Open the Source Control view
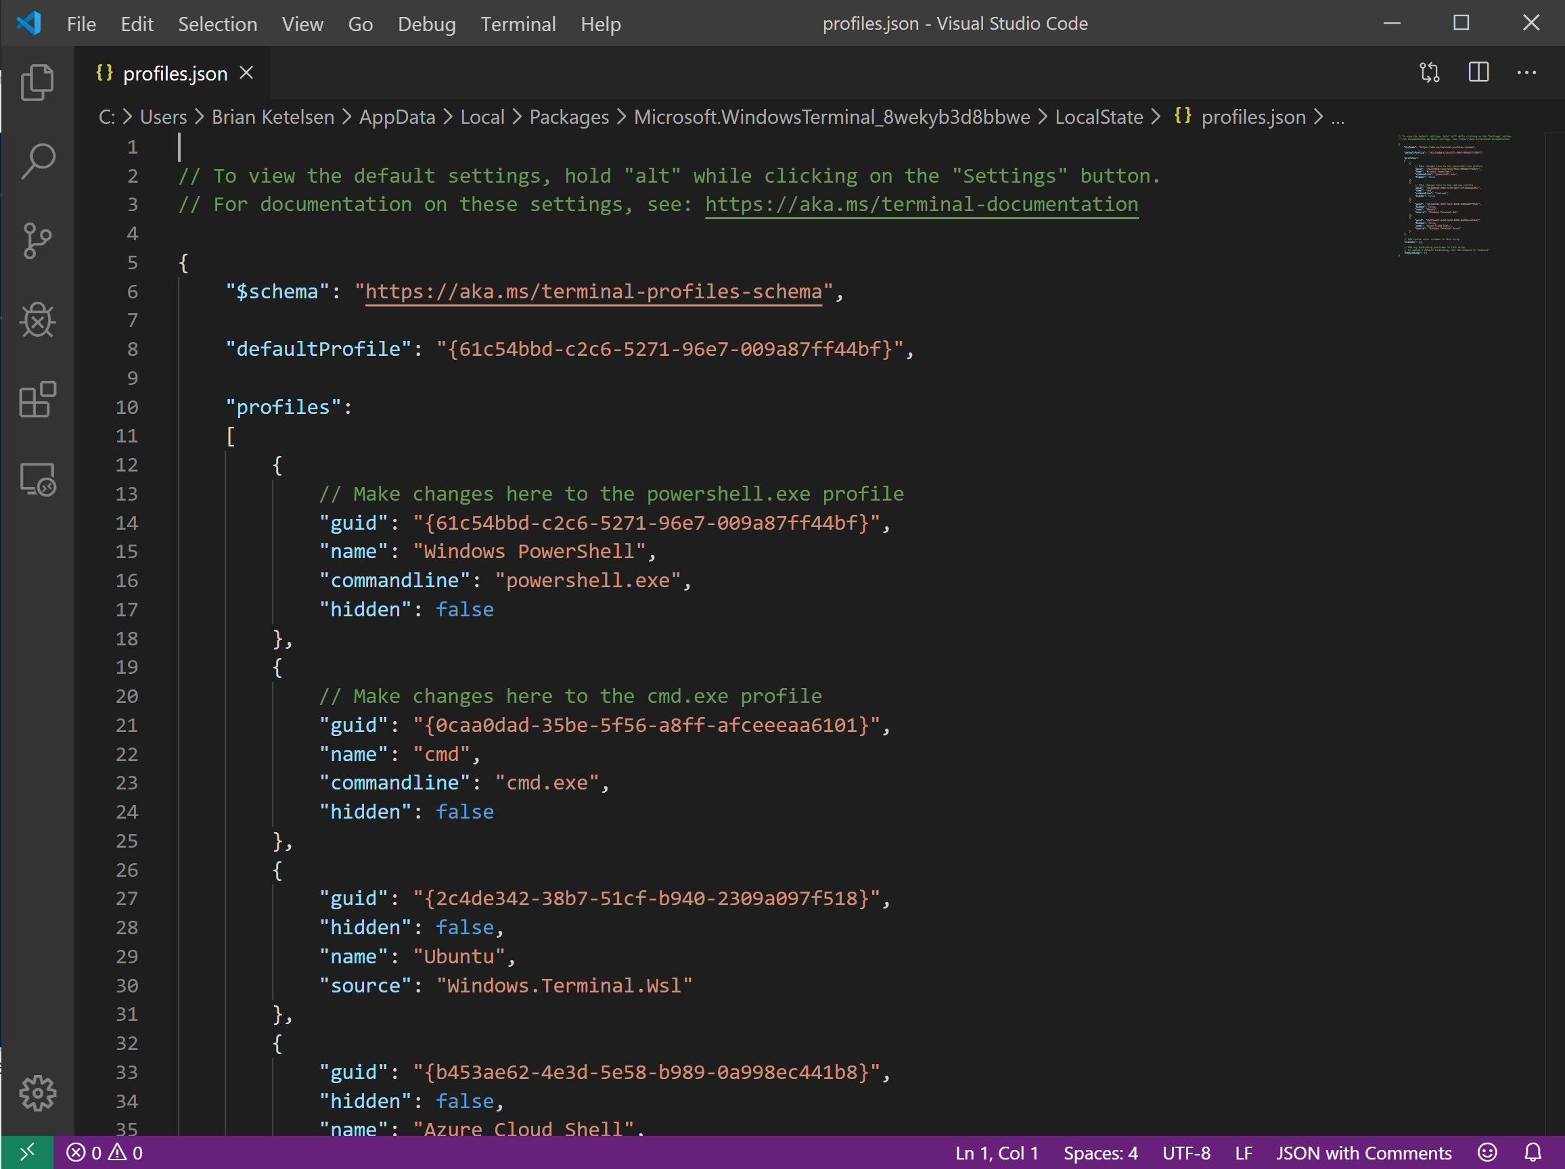The height and width of the screenshot is (1169, 1565). (x=37, y=241)
